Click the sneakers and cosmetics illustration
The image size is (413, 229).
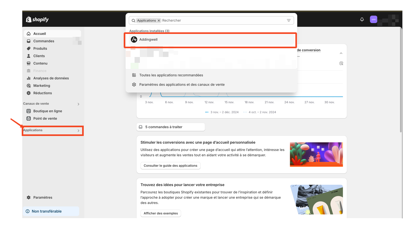coord(316,200)
